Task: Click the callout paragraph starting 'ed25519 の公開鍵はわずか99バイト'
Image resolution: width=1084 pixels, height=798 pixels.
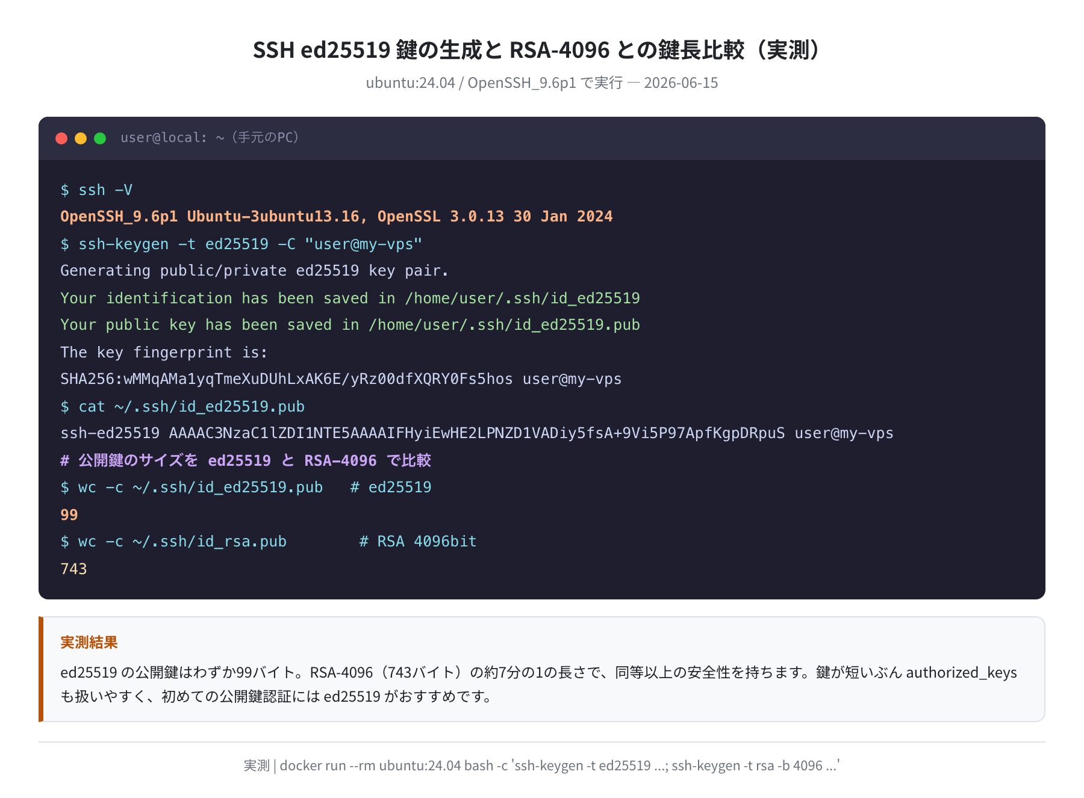Action: click(538, 684)
